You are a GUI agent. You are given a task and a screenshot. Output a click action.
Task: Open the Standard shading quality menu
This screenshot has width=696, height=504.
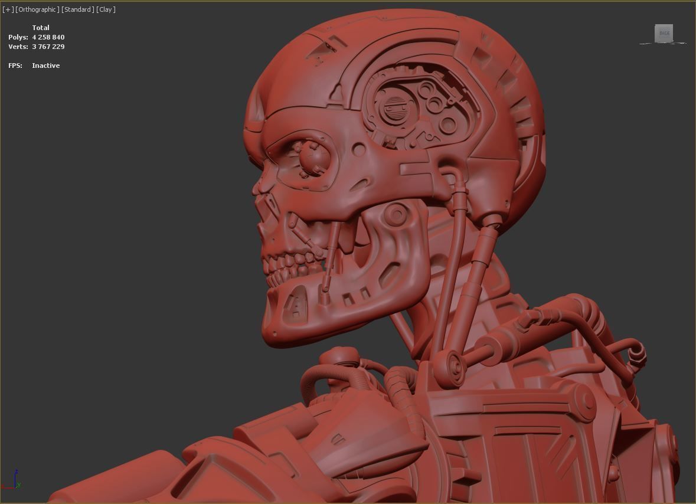78,9
